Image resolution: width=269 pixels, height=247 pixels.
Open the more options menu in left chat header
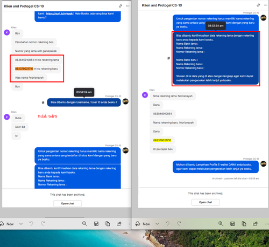(x=128, y=6)
